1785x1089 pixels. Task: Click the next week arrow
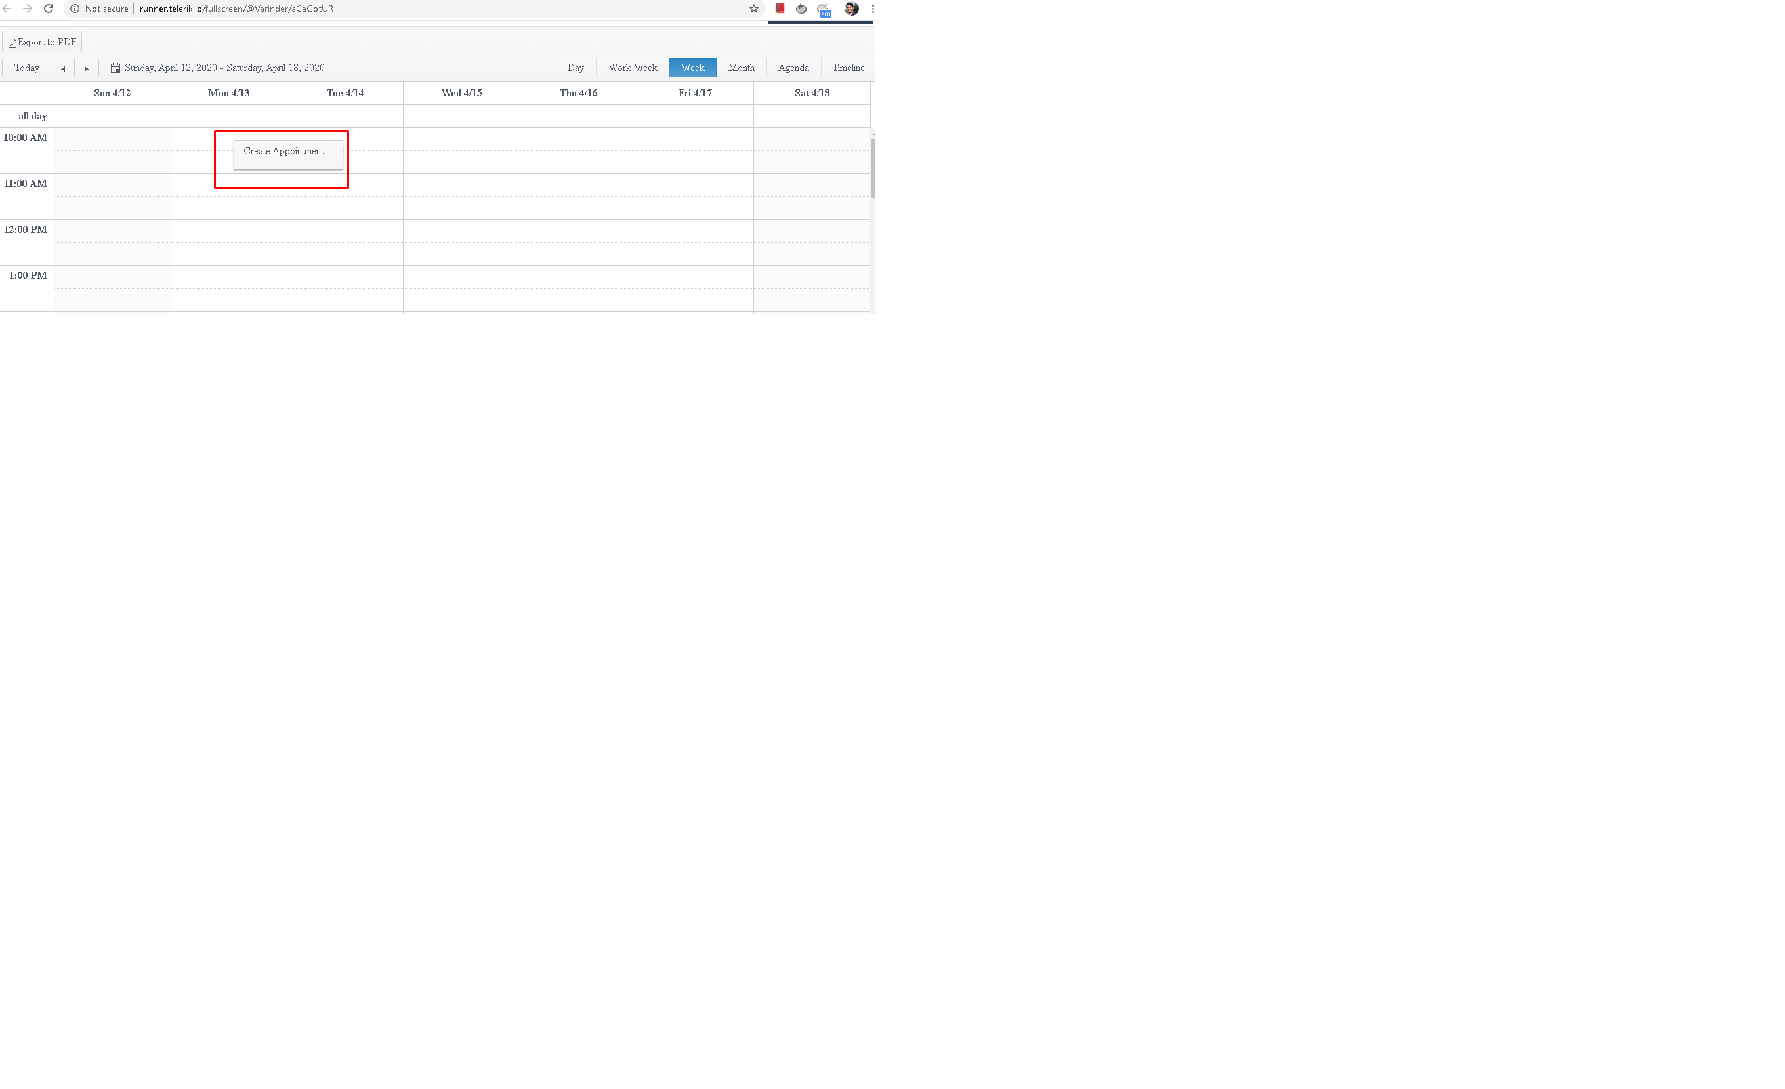86,68
